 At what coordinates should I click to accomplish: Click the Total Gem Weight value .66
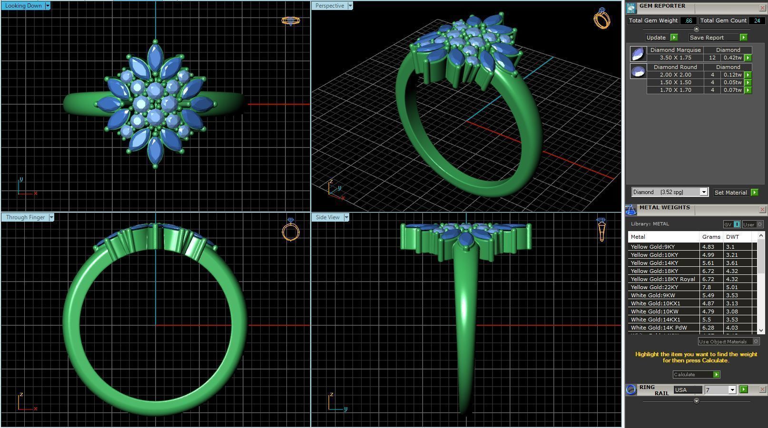(x=689, y=20)
